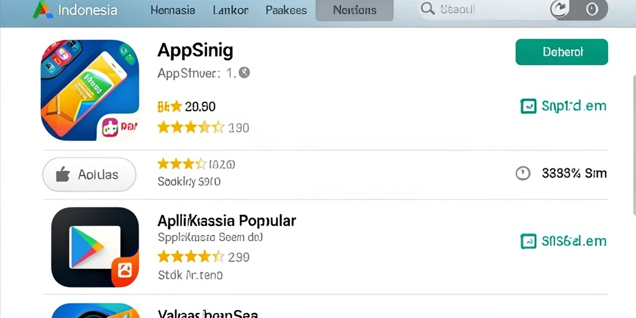Select the Lankor menu item
This screenshot has height=318, width=636.
point(231,10)
